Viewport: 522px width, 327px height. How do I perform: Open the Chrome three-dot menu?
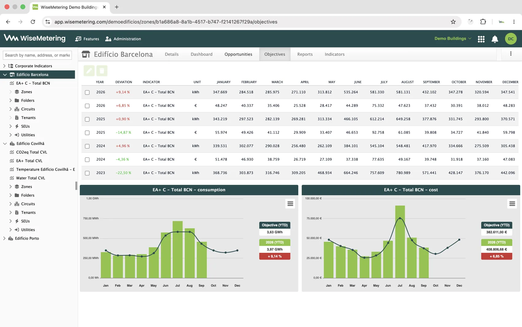tap(514, 22)
